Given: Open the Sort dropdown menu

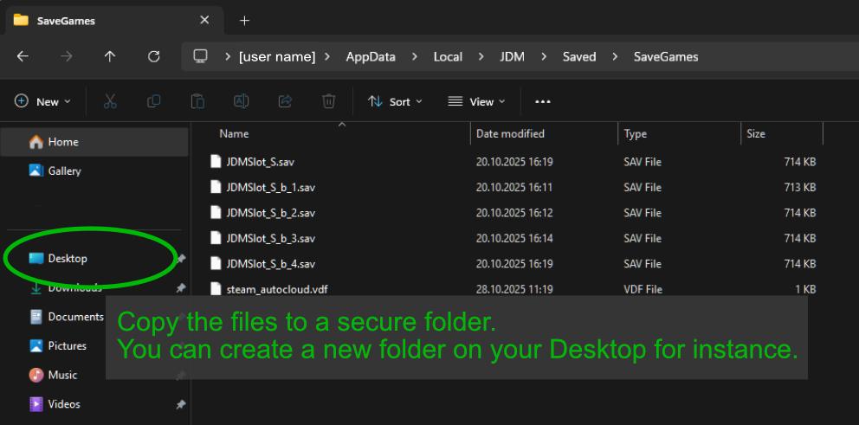Looking at the screenshot, I should point(396,101).
